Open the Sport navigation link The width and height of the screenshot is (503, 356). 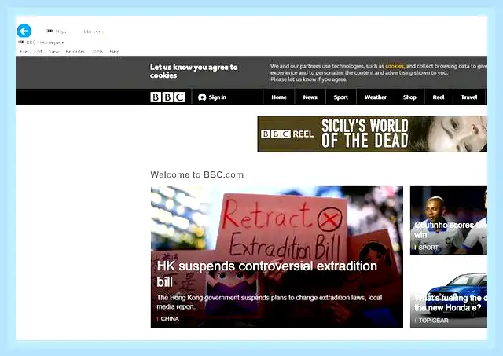pyautogui.click(x=340, y=97)
